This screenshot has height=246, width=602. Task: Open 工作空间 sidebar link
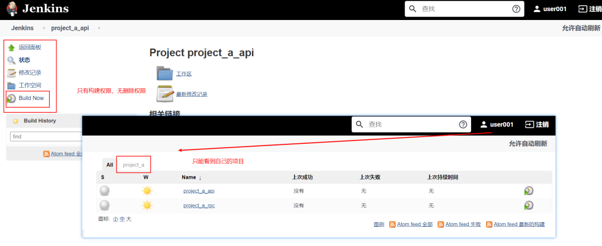pos(30,86)
